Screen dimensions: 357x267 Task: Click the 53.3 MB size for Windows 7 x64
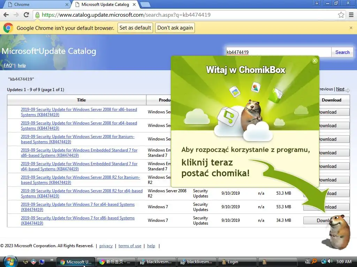pos(283,207)
